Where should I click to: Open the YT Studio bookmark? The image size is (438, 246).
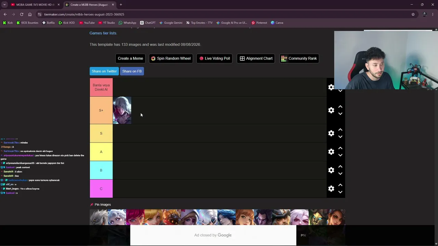pos(106,23)
